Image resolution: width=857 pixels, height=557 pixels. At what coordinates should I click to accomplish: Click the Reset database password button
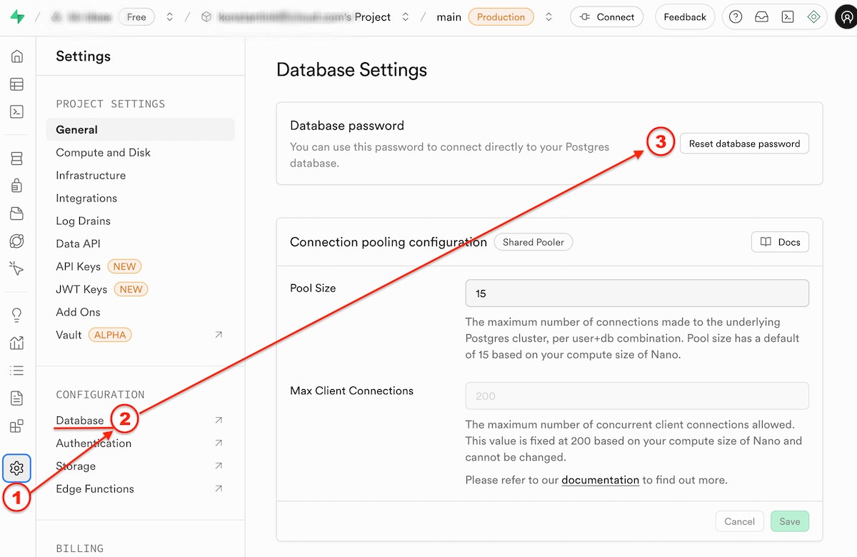point(744,143)
